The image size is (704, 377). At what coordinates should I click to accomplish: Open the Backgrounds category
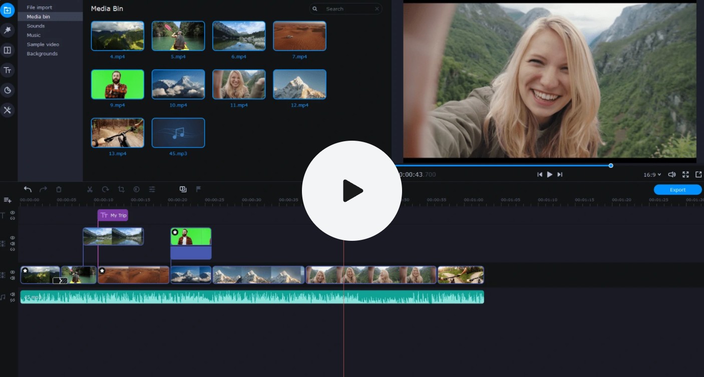[x=42, y=54]
